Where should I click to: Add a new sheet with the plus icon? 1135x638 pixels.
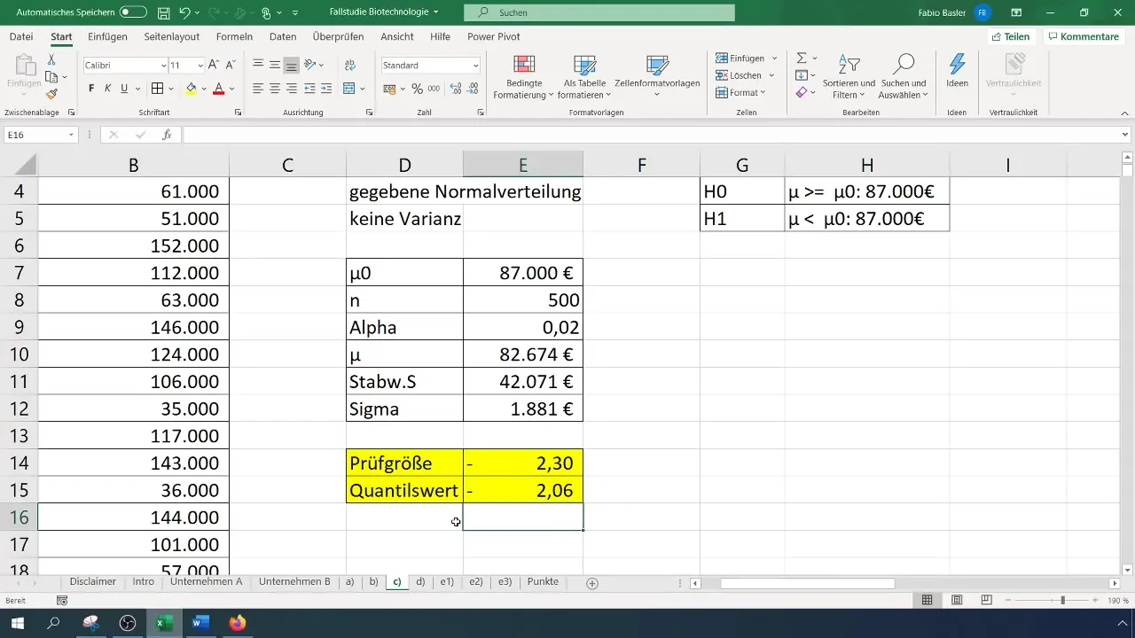(592, 583)
